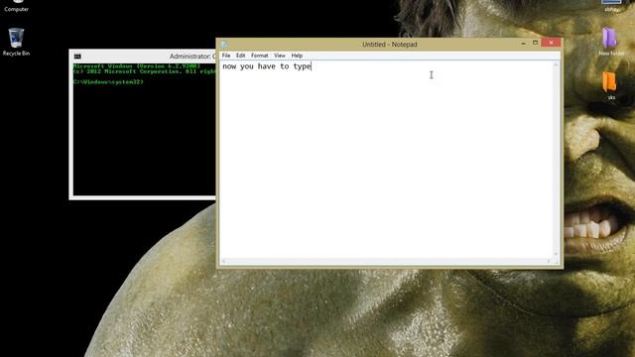Click the Notepad icon in the title bar
This screenshot has width=635, height=357.
tap(224, 44)
